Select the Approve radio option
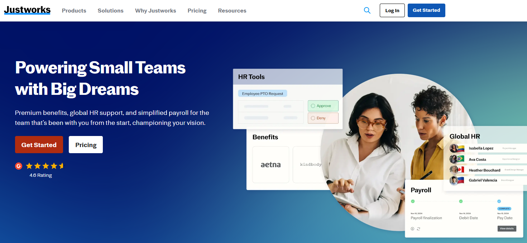527x243 pixels. (313, 106)
